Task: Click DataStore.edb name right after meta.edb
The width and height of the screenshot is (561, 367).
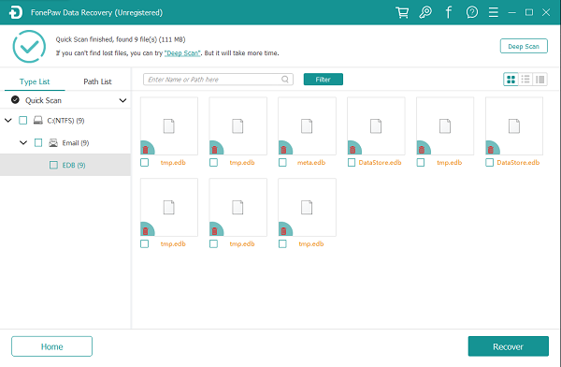Action: 380,163
